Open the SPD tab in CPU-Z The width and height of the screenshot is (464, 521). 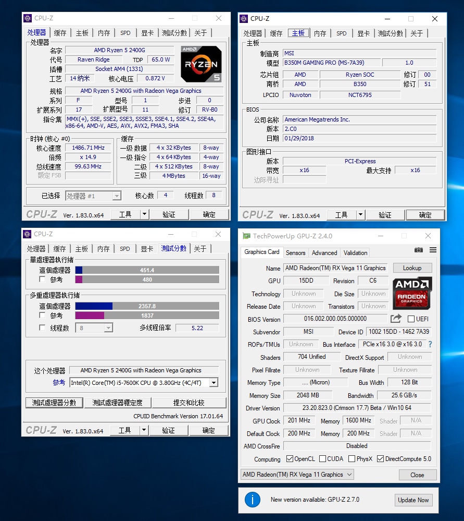tap(125, 32)
